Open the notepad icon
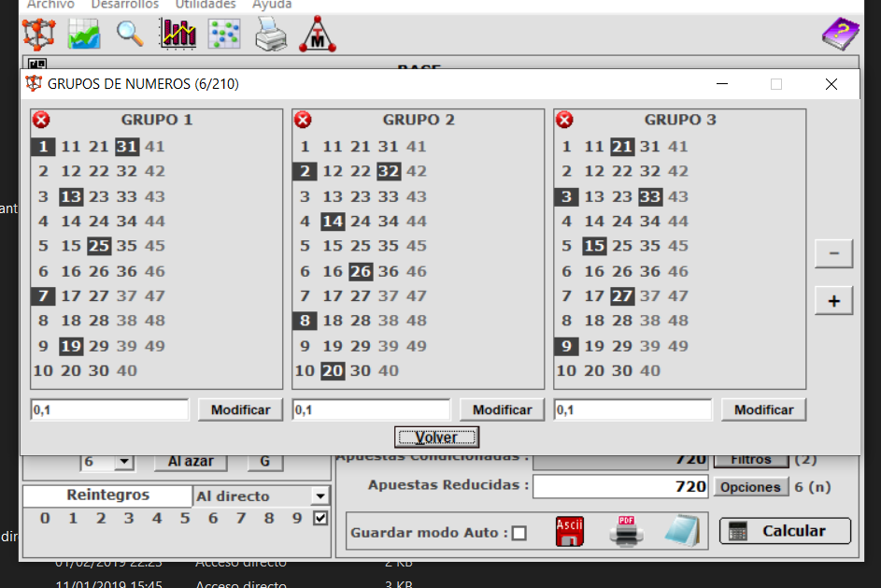 tap(682, 531)
